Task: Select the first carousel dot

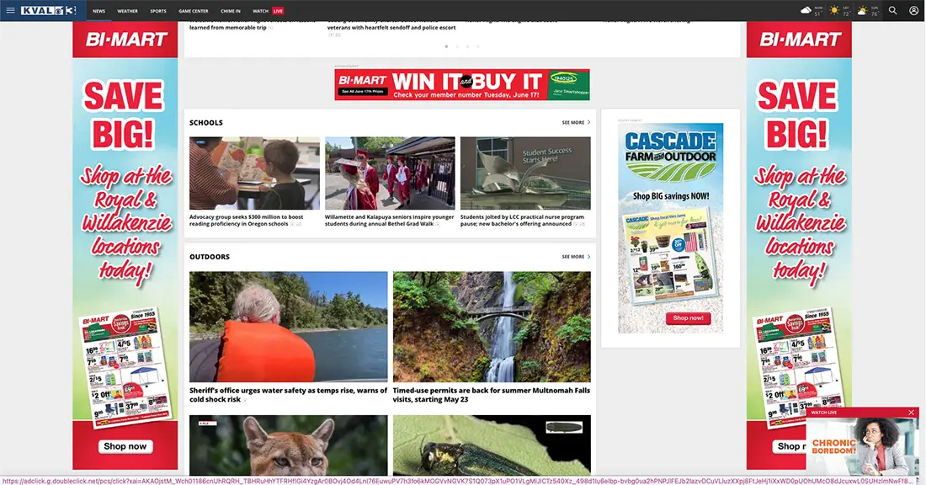Action: tap(446, 46)
